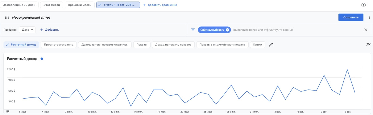Select the Прошлый месяц range
The height and width of the screenshot is (115, 373).
pos(80,5)
